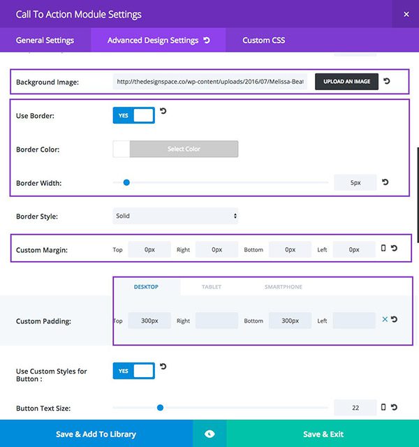
Task: Click the Custom Padding Top field
Action: tap(149, 321)
